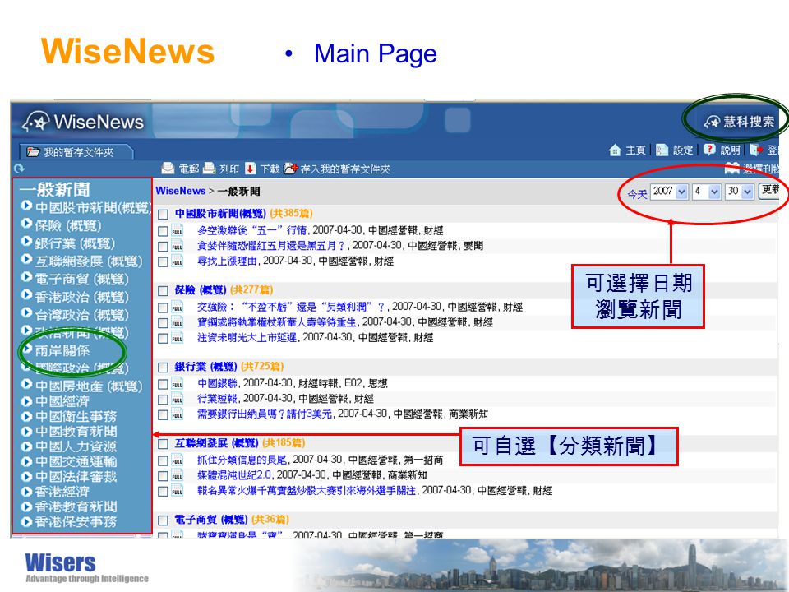Tick checkbox for 電子商貿 (概覽) section header
The image size is (789, 592).
(x=163, y=520)
